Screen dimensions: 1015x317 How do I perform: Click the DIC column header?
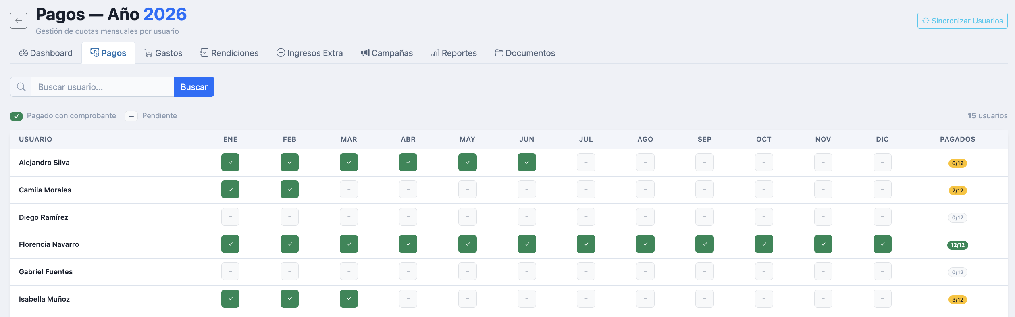coord(882,139)
